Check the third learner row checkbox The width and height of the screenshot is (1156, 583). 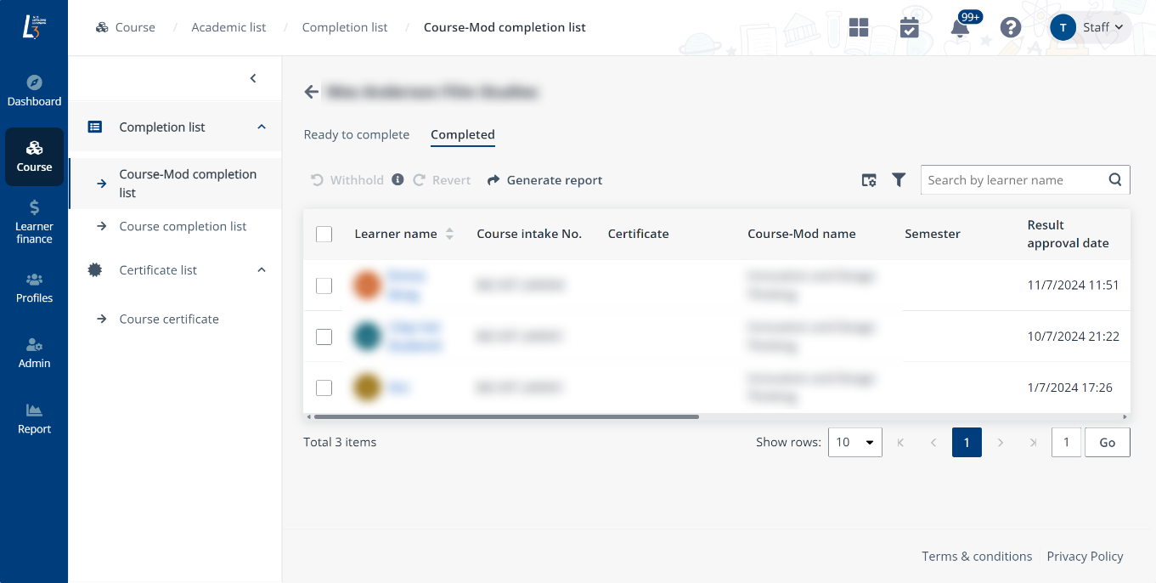(324, 388)
